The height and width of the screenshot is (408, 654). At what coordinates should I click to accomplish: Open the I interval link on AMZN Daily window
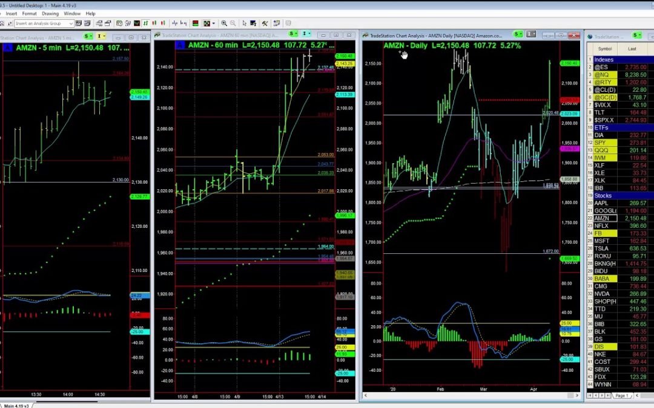pyautogui.click(x=530, y=34)
